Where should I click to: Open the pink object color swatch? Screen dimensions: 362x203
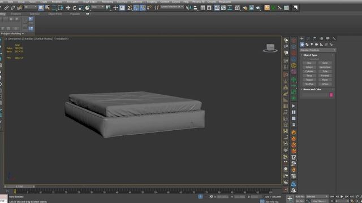coord(331,95)
